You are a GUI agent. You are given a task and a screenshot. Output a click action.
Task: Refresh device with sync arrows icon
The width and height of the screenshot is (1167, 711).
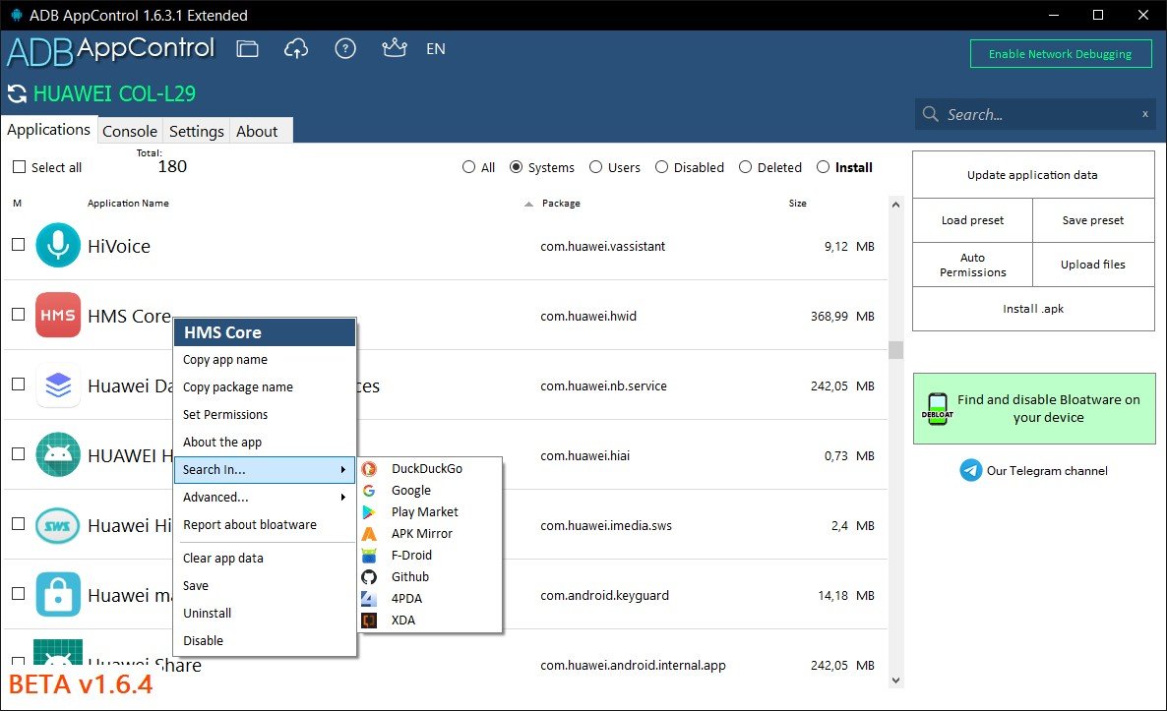[17, 93]
